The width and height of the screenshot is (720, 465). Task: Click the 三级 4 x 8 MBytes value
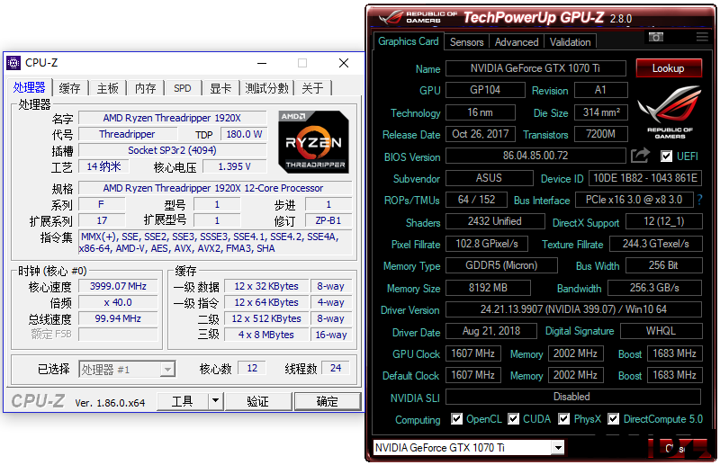tap(266, 335)
